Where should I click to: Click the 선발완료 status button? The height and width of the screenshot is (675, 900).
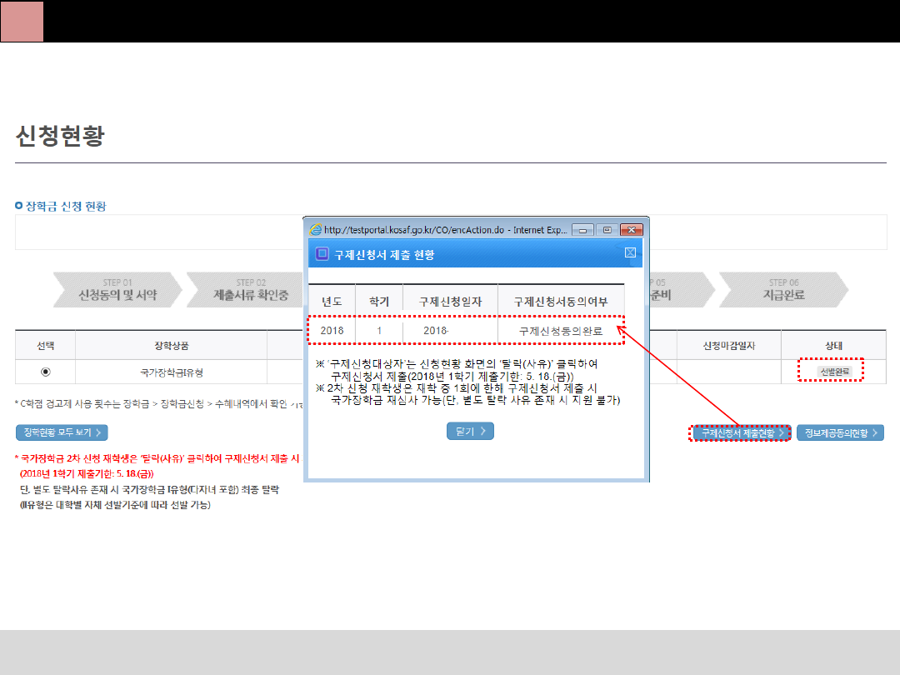pos(828,372)
